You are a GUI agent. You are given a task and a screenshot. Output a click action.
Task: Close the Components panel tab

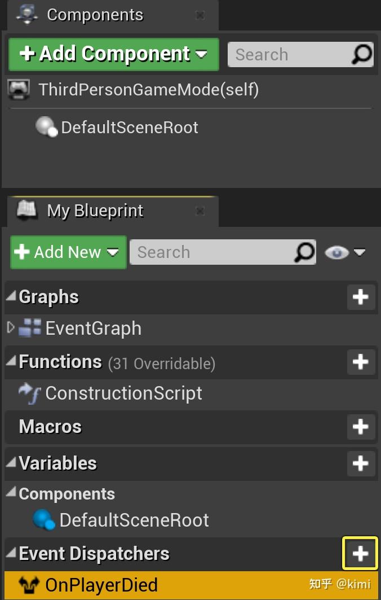(x=200, y=15)
